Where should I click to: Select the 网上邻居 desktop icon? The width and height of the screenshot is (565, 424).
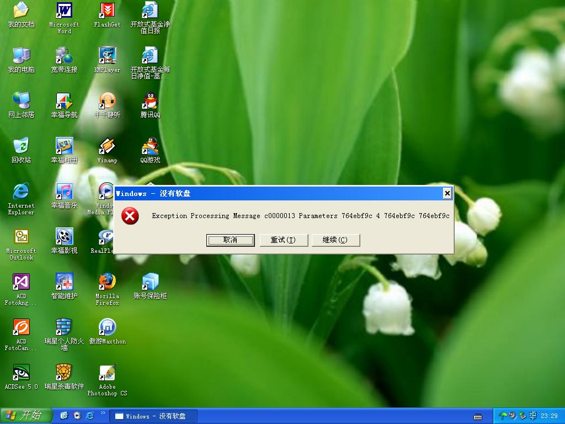pos(21,105)
